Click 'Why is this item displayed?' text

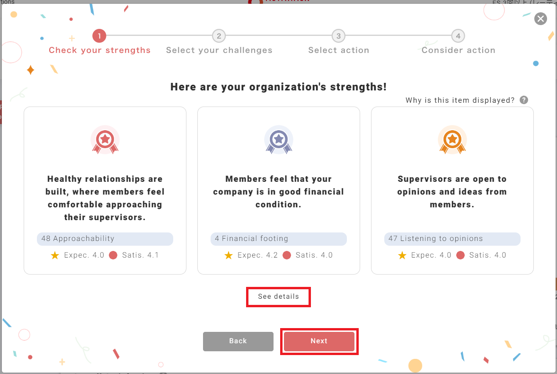pos(460,100)
